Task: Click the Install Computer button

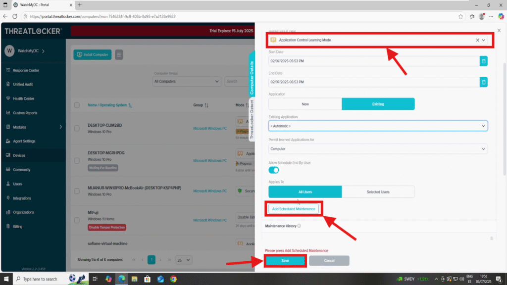Action: click(93, 54)
